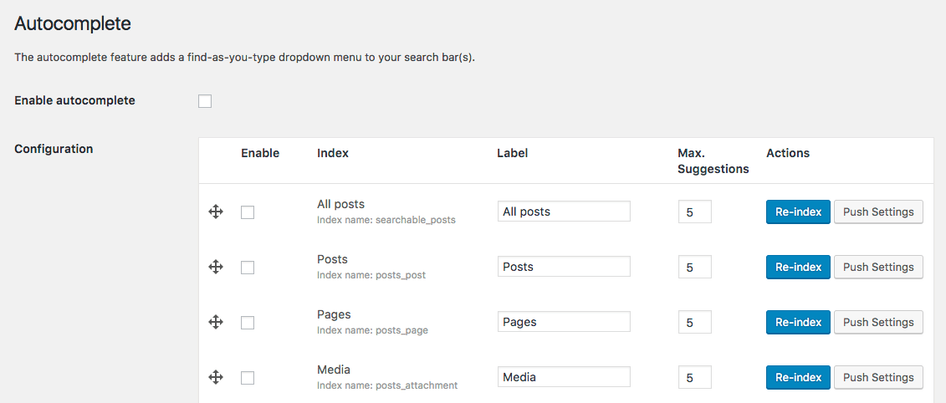Image resolution: width=946 pixels, height=403 pixels.
Task: Check the Enable box for Posts index
Action: pyautogui.click(x=248, y=268)
